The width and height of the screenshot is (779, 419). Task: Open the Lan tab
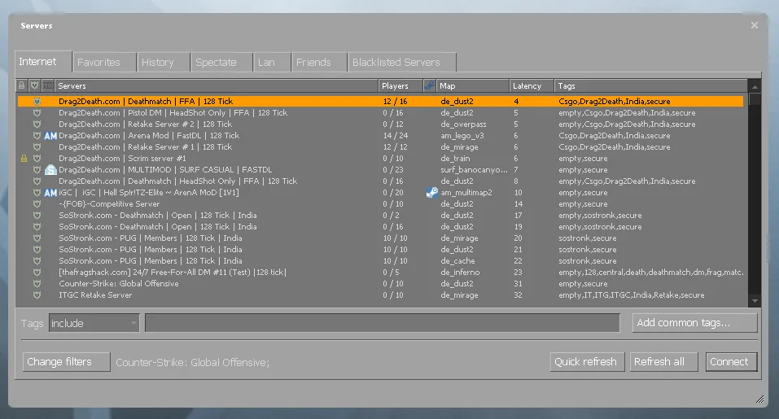point(272,62)
